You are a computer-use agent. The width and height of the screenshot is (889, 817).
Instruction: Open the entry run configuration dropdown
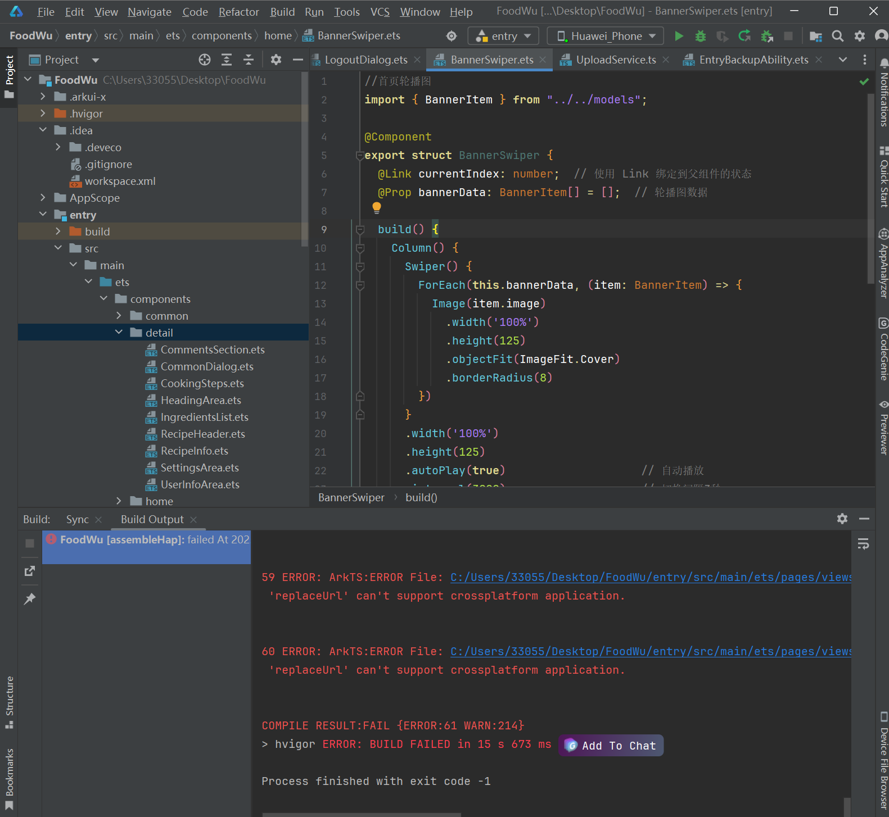503,36
